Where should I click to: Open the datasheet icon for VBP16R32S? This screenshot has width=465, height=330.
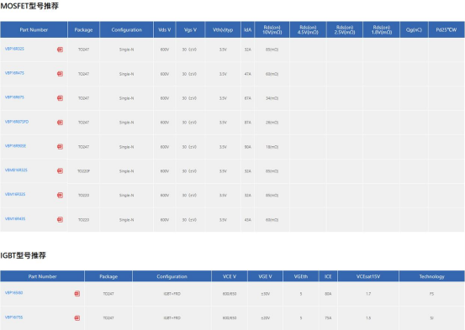point(60,50)
